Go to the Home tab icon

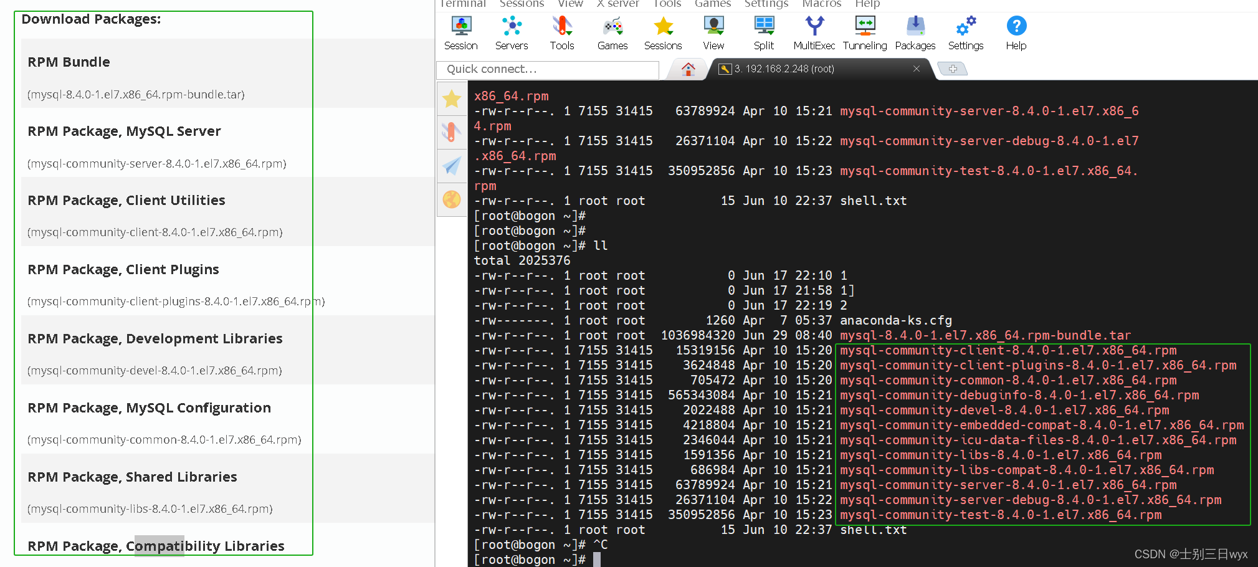tap(688, 69)
